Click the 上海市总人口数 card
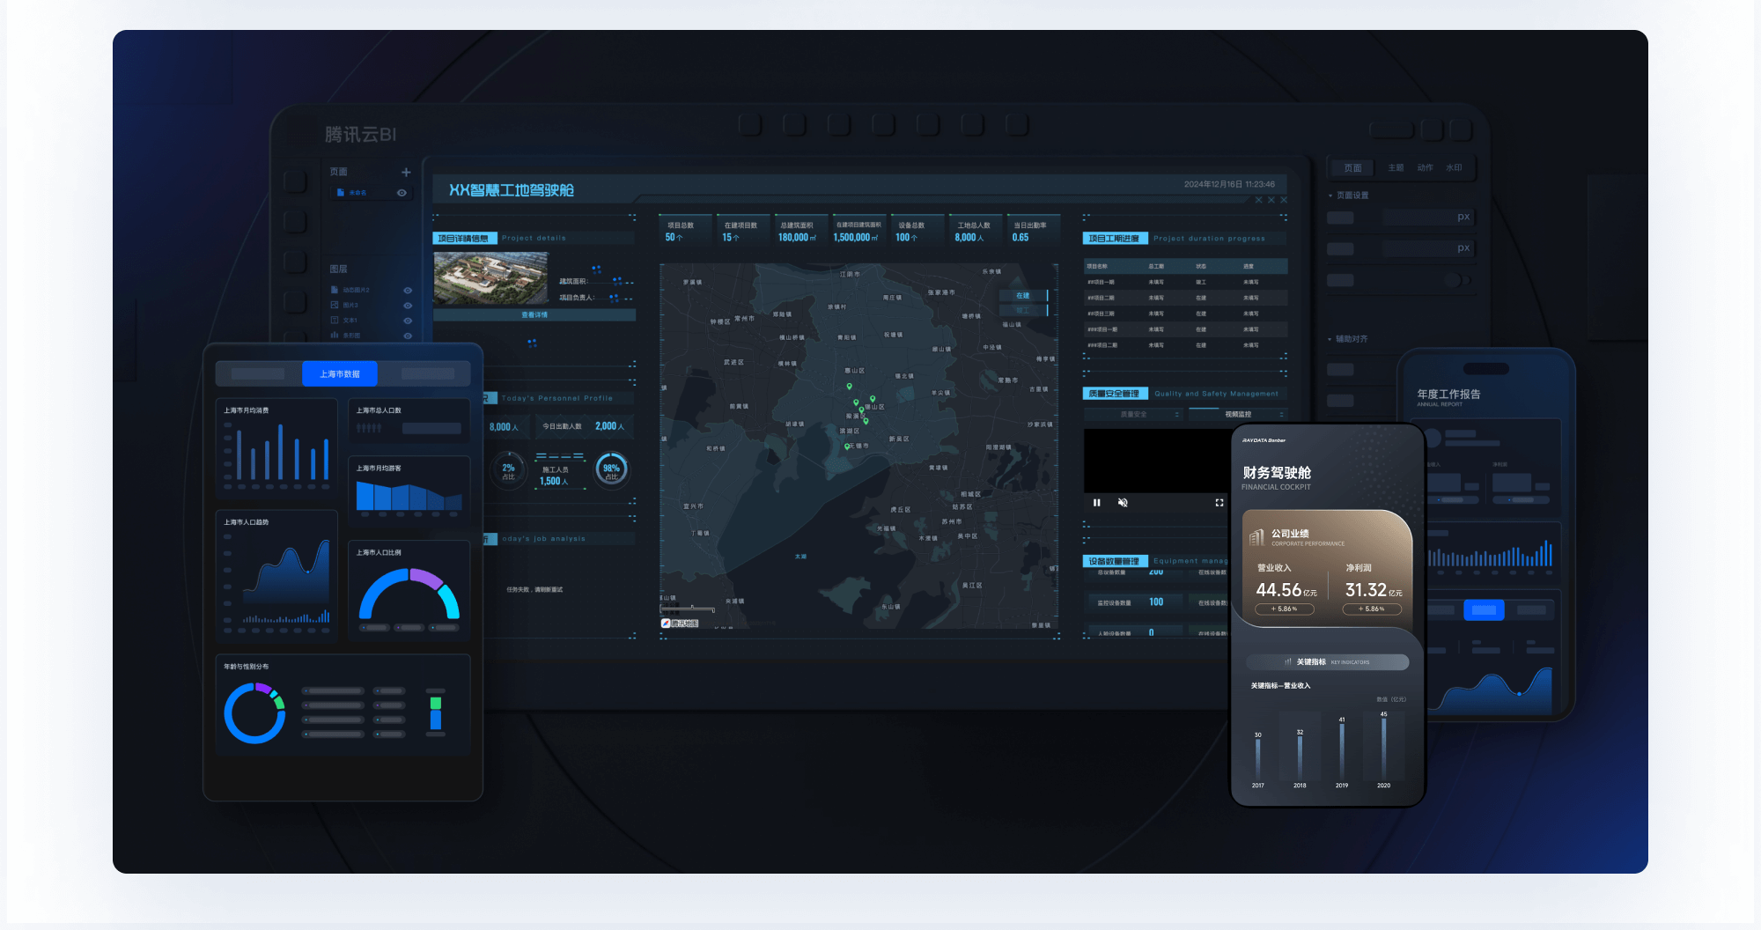Image resolution: width=1761 pixels, height=930 pixels. coord(409,421)
